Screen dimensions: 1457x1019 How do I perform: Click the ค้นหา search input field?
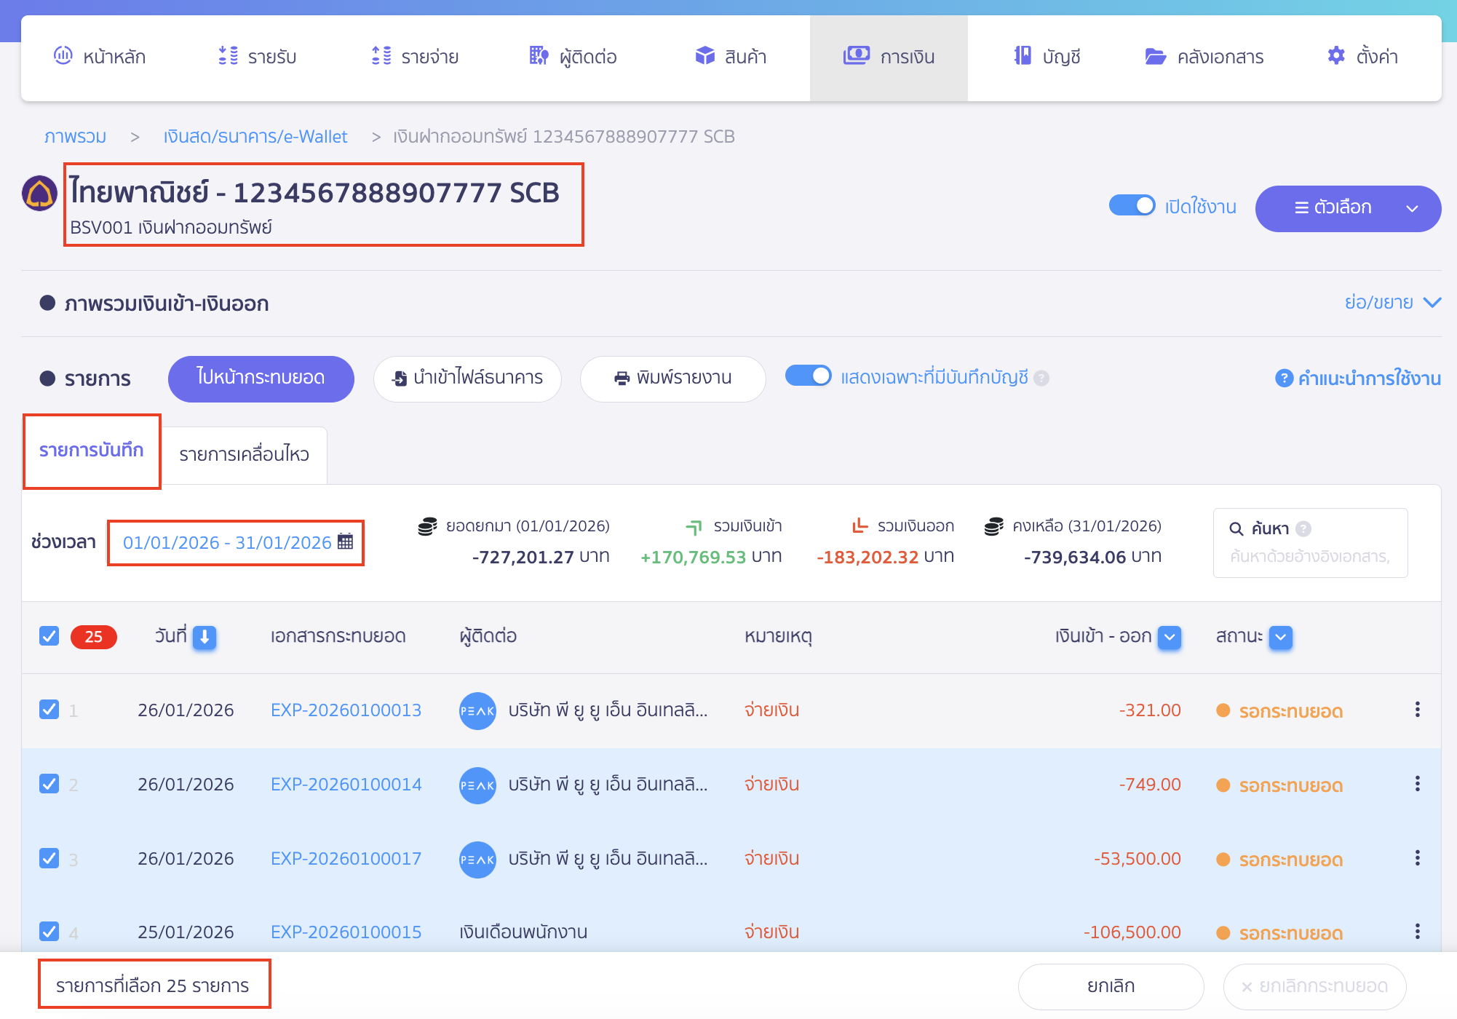point(1309,557)
